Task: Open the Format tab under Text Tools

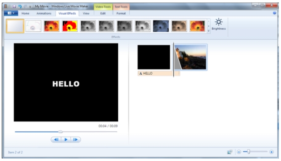Action: point(121,13)
